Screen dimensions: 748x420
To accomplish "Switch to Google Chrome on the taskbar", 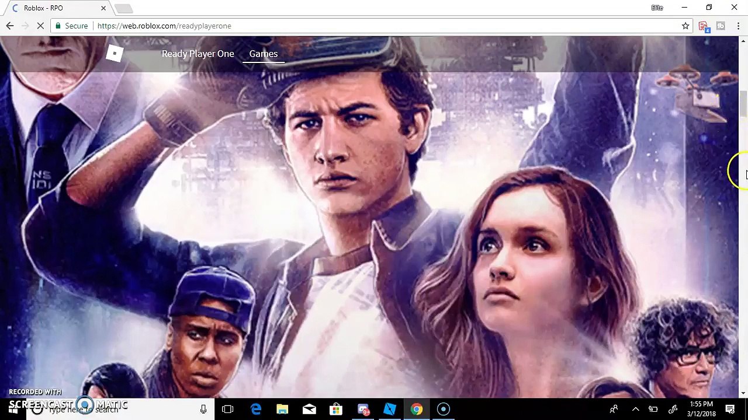I will 417,409.
